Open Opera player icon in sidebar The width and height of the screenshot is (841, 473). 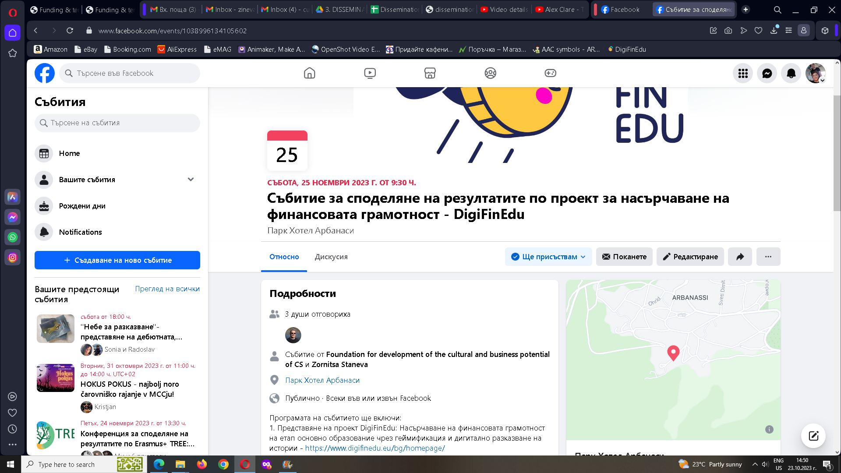13,396
